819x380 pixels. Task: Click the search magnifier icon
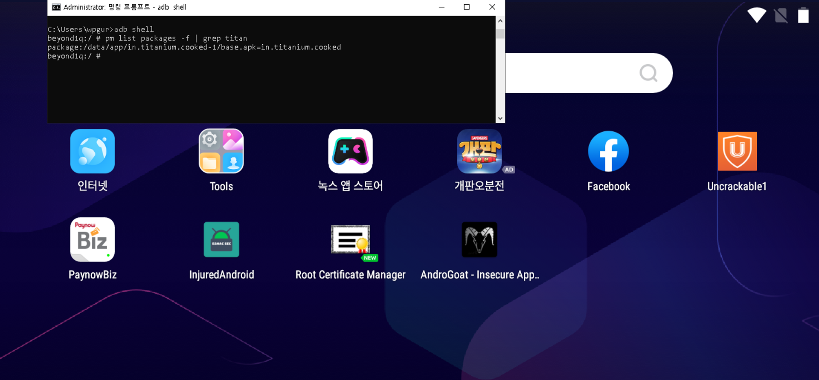(x=648, y=73)
